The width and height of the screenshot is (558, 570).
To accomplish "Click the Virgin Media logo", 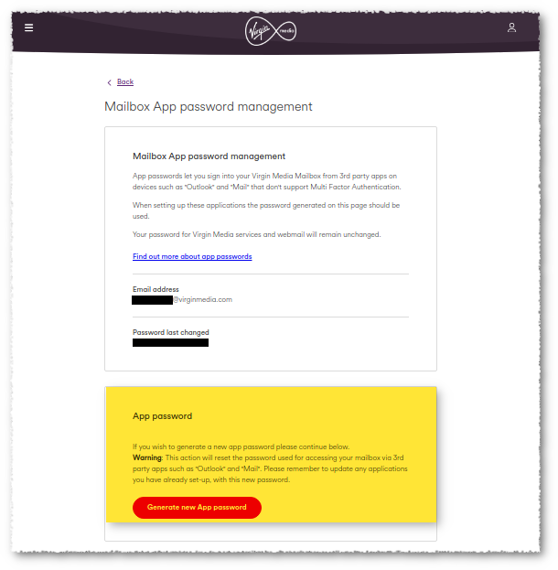I will (271, 31).
